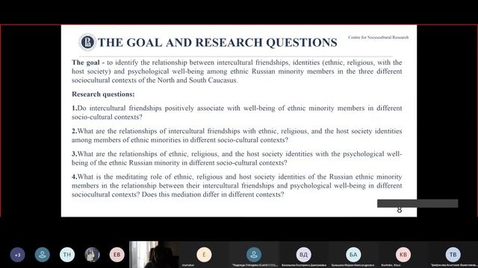Open the +3 more participants indicator
The height and width of the screenshot is (268, 478).
18,255
